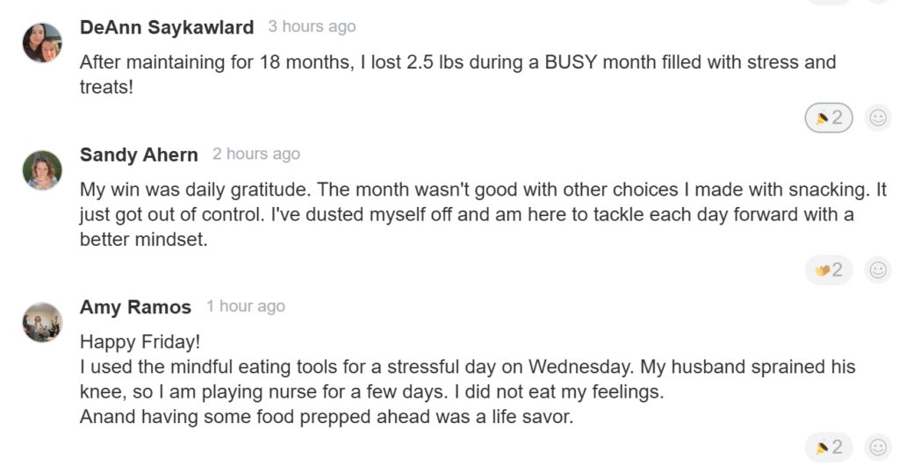Click Sandy Ahern's profile avatar

pyautogui.click(x=42, y=170)
